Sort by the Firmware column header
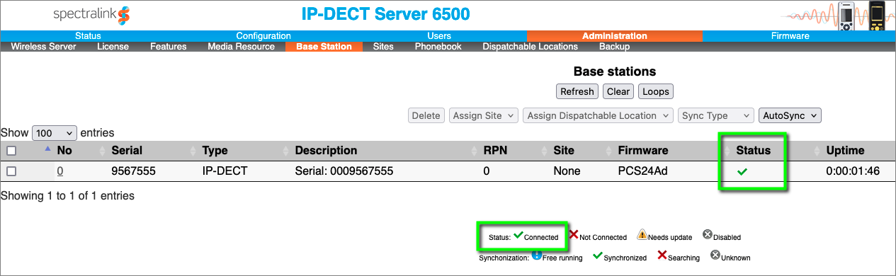 point(643,151)
